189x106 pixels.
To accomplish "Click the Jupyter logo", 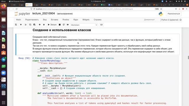I will (x=22, y=14).
